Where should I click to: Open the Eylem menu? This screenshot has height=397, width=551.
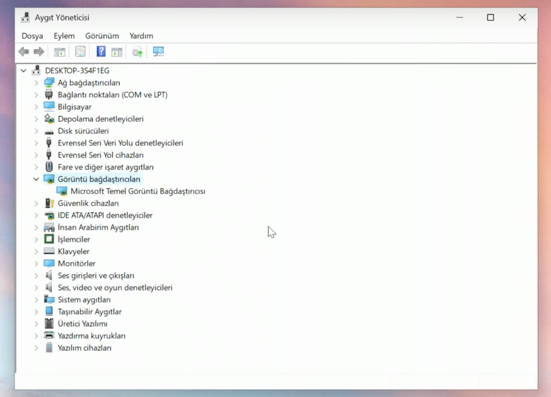tap(64, 36)
